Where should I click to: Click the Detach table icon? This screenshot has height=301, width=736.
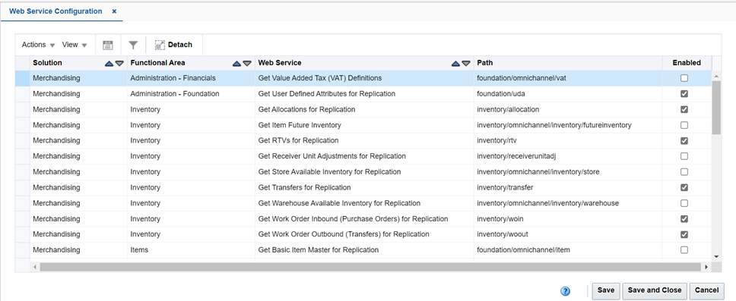click(x=160, y=45)
